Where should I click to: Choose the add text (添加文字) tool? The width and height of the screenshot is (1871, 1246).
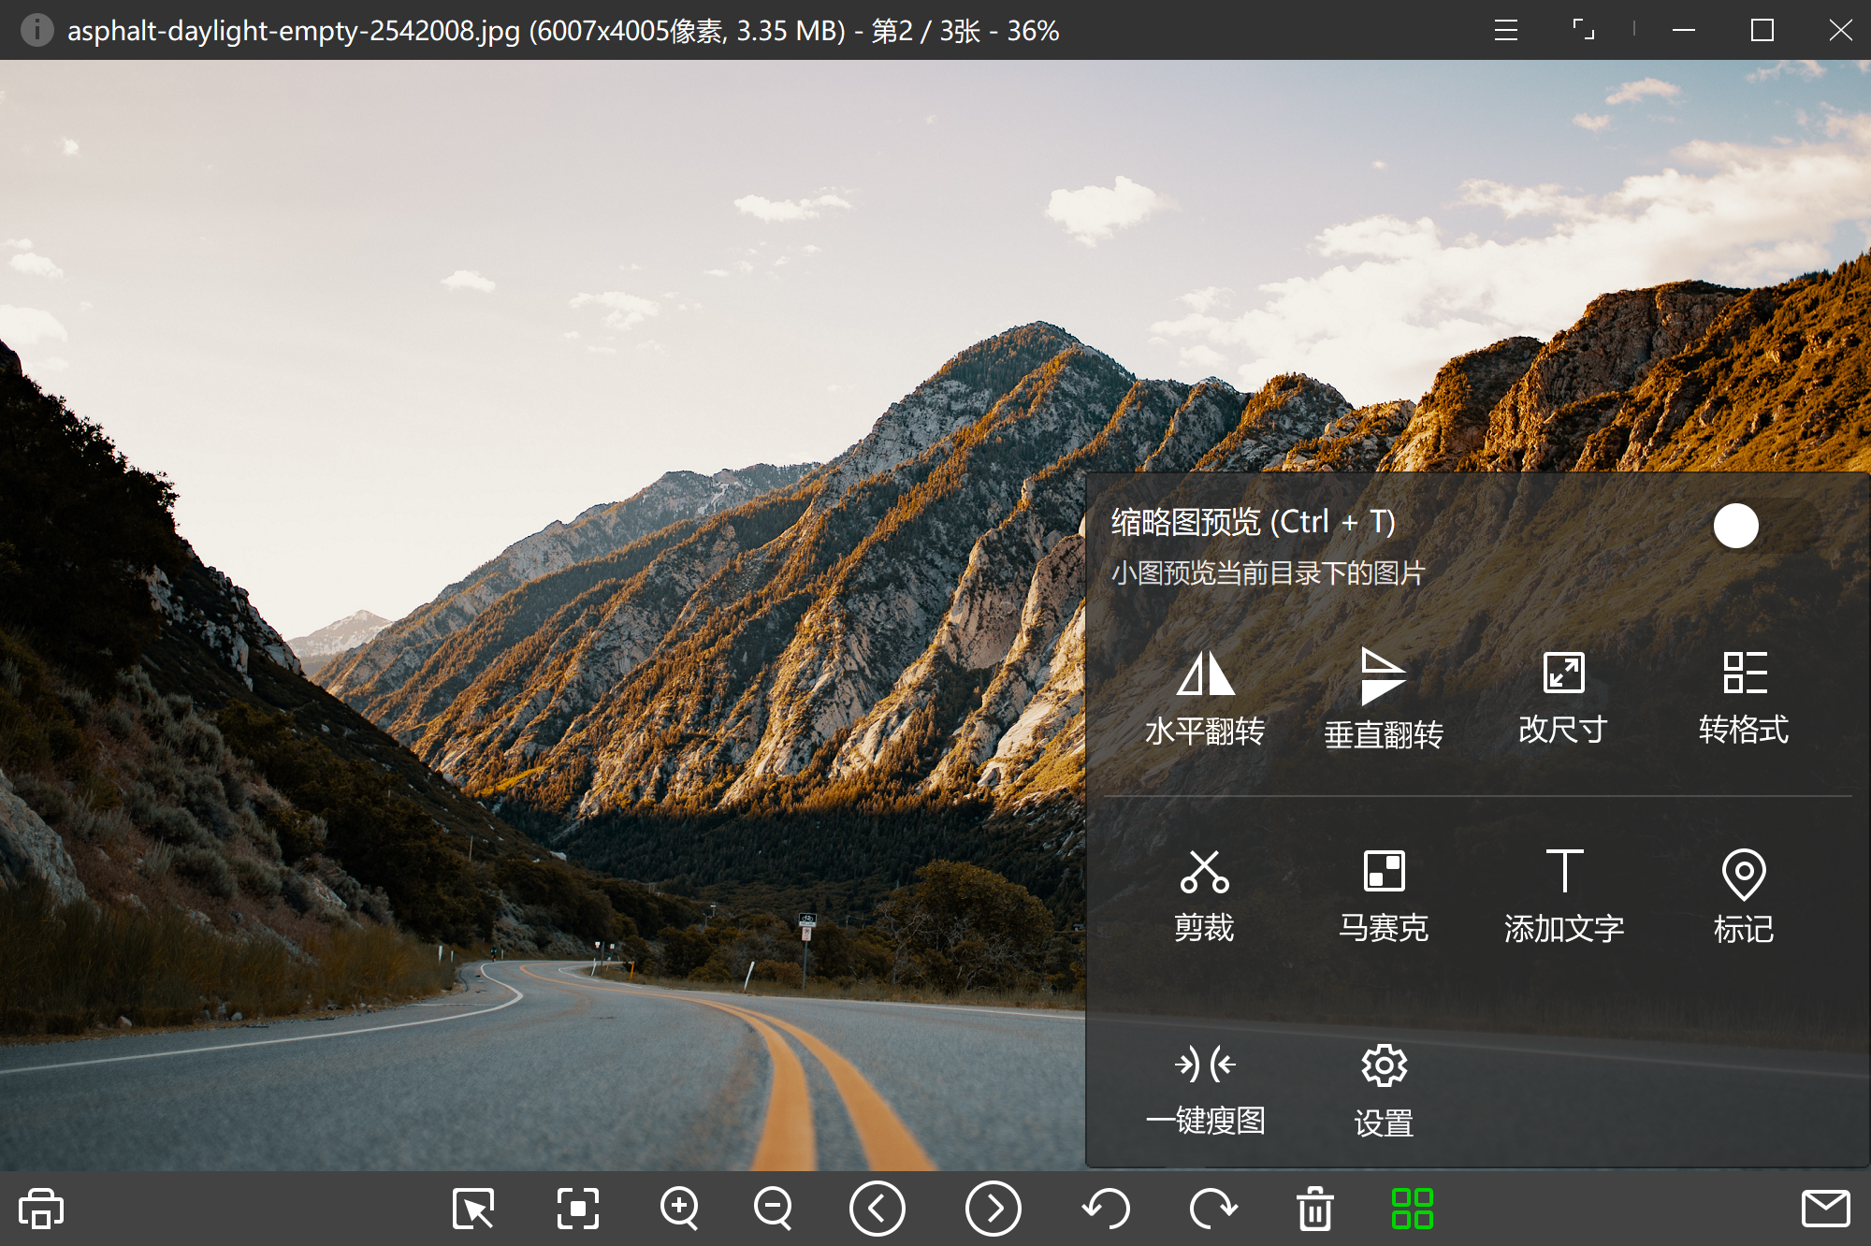coord(1563,872)
